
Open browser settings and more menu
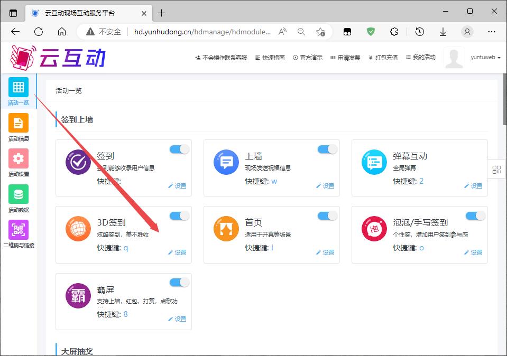click(492, 32)
